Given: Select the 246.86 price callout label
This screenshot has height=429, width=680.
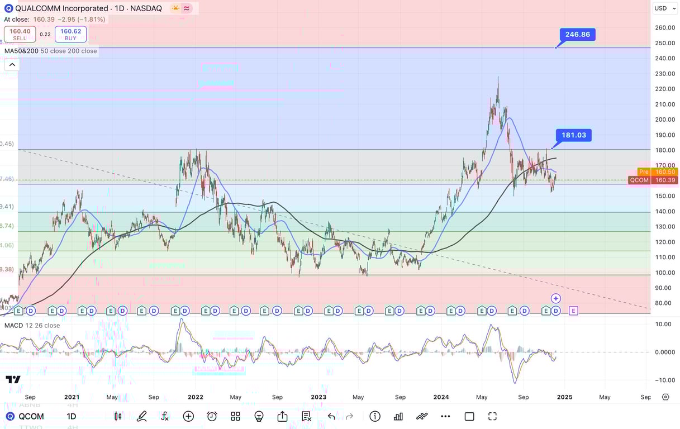Looking at the screenshot, I should 578,35.
